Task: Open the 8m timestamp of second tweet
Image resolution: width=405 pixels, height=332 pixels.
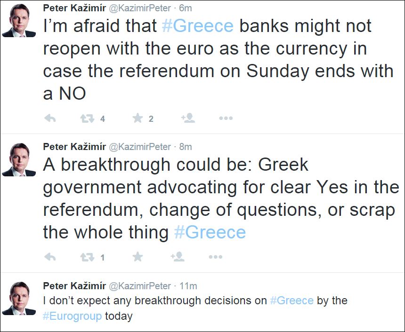Action: click(186, 147)
